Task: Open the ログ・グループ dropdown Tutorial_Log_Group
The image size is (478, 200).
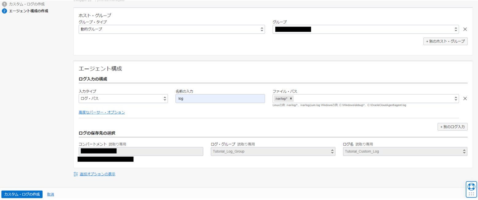Action: (x=273, y=151)
